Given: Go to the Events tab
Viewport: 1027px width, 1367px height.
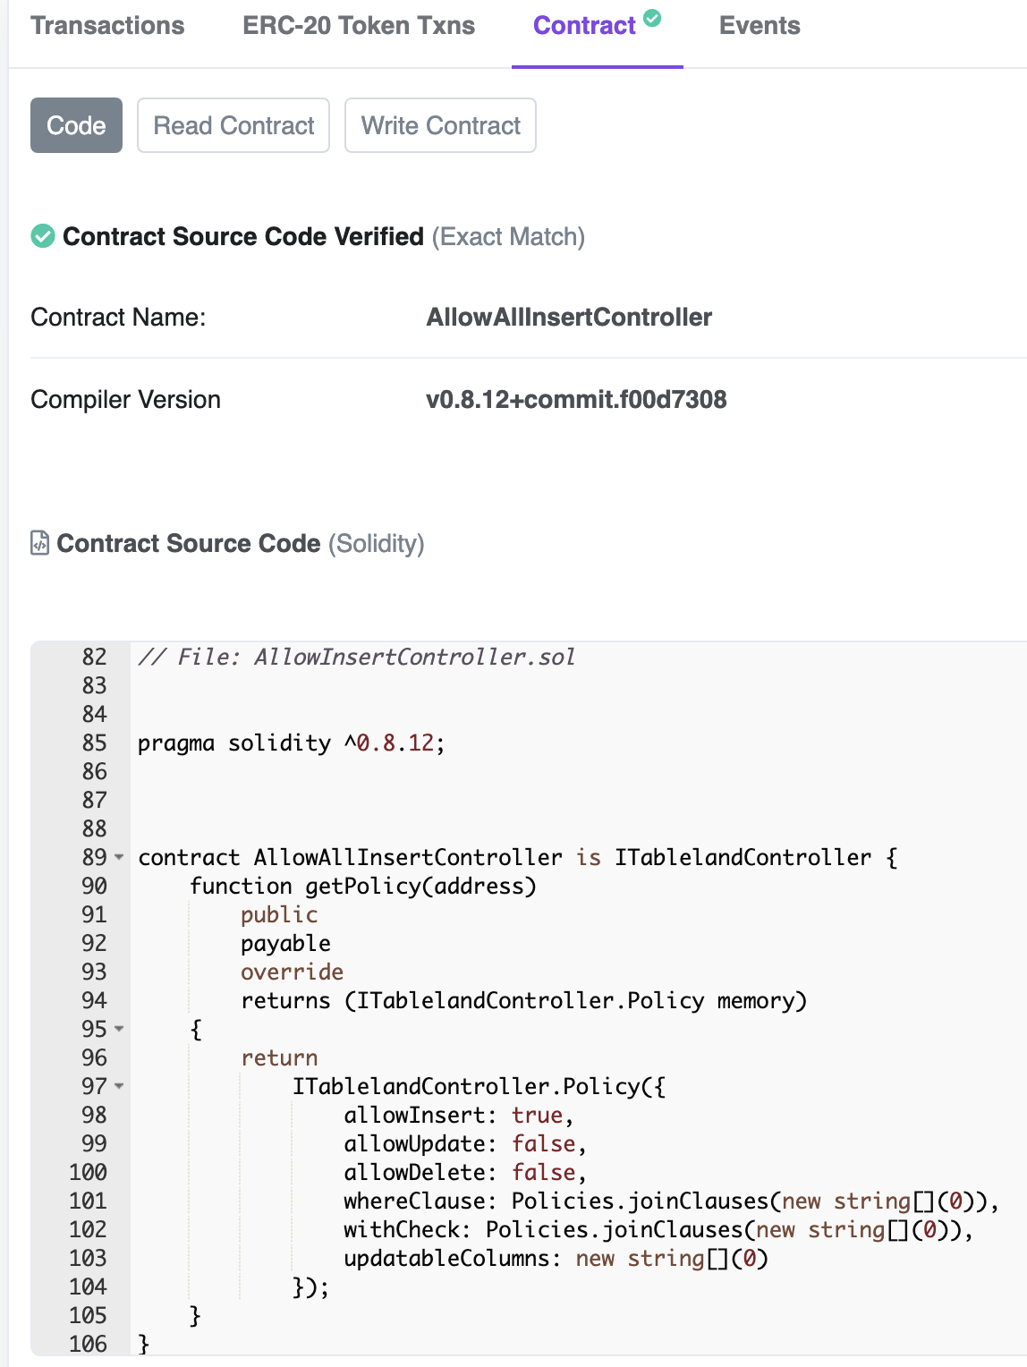Looking at the screenshot, I should (760, 26).
